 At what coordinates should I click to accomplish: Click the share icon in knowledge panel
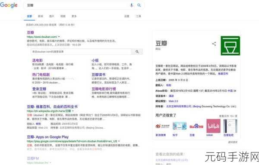(214, 44)
